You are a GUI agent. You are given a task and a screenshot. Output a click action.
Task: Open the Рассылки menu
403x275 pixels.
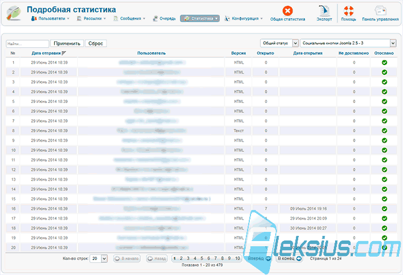92,18
